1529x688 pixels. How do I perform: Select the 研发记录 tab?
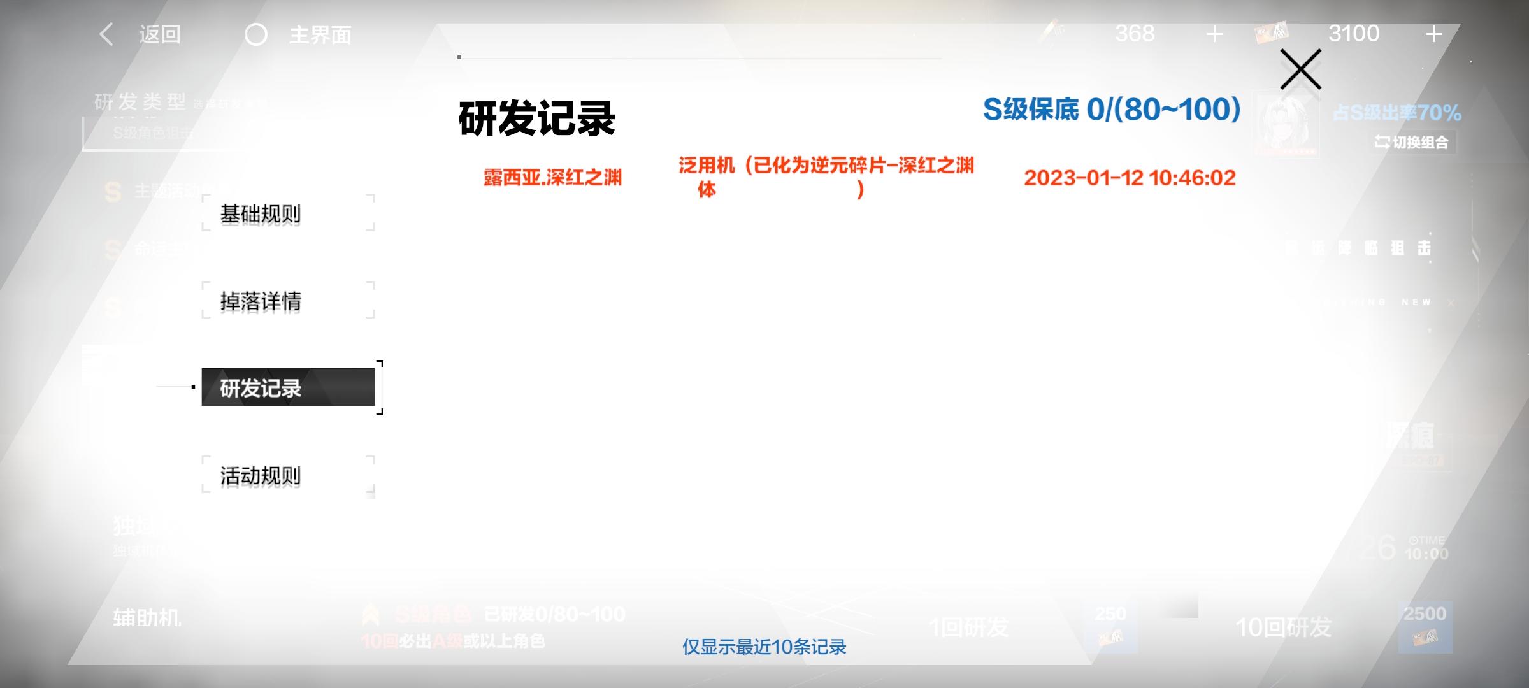(x=289, y=387)
